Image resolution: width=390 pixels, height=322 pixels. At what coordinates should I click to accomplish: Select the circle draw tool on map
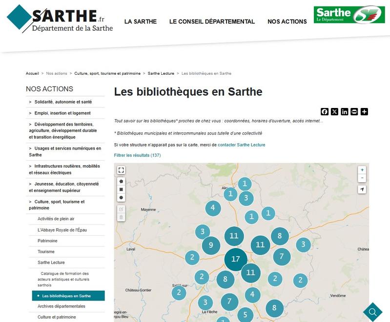(x=122, y=197)
